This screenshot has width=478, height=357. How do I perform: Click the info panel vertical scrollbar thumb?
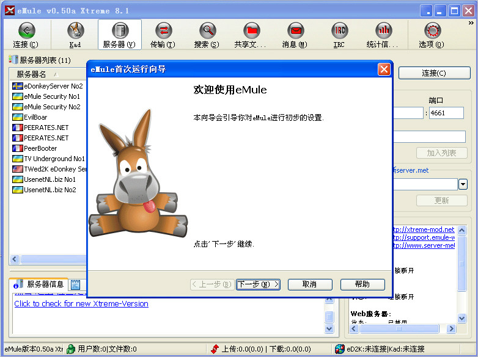pyautogui.click(x=462, y=264)
